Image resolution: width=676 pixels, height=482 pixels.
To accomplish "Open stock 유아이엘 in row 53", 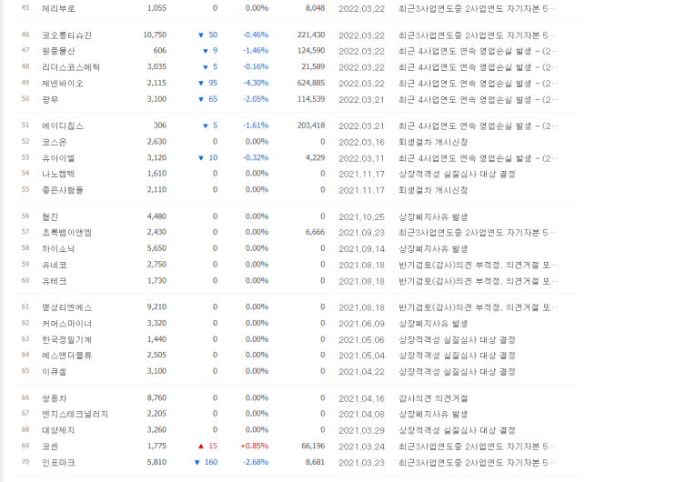I will click(x=58, y=158).
